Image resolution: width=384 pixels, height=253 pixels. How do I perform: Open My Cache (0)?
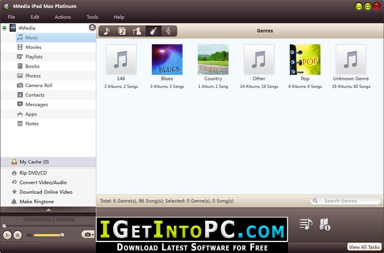(x=48, y=162)
